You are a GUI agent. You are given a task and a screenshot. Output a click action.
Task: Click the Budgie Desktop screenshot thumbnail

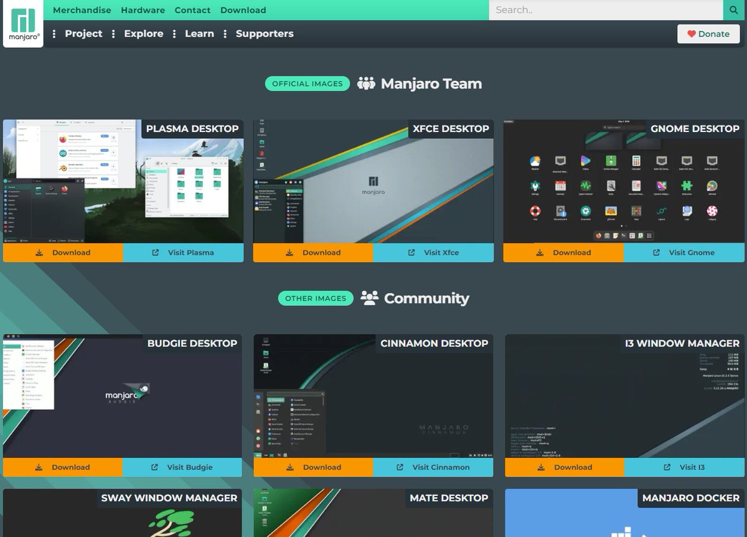123,396
